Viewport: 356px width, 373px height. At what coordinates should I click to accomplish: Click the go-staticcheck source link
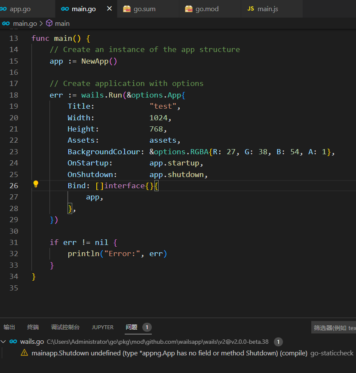click(332, 353)
